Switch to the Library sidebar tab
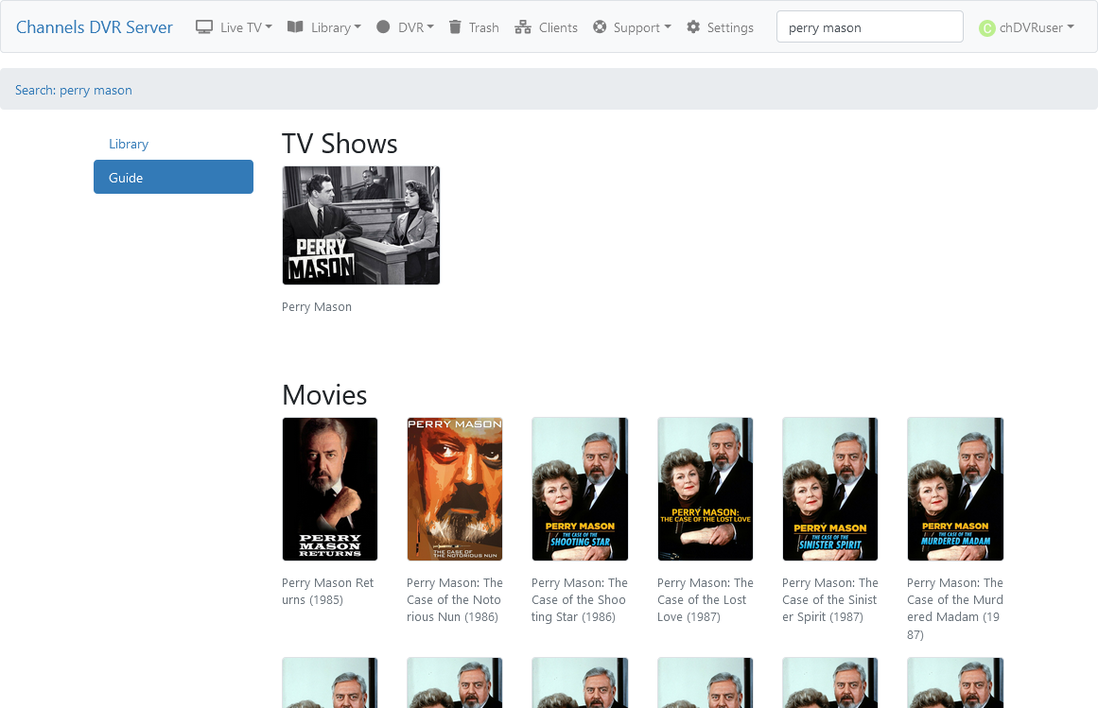Screen dimensions: 1098x708 tap(129, 144)
